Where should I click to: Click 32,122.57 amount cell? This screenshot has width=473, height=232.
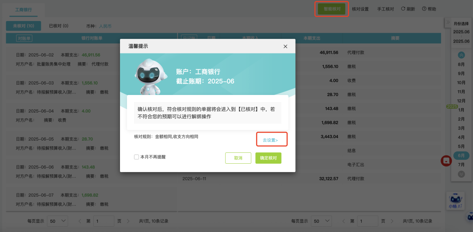(x=329, y=179)
